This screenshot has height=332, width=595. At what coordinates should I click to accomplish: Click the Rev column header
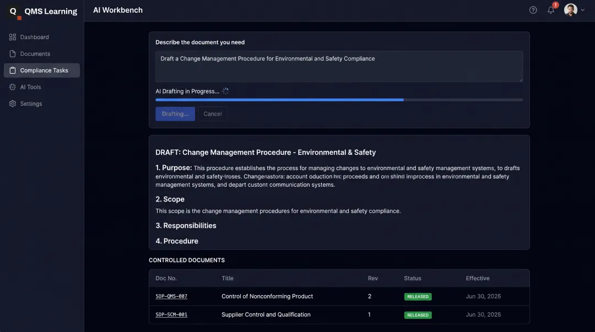372,278
